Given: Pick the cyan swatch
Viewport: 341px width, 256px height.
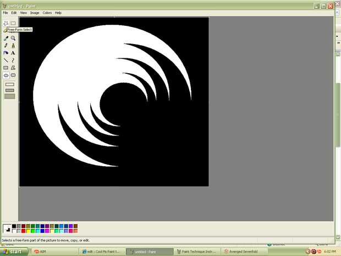Looking at the screenshot, I should (37, 231).
